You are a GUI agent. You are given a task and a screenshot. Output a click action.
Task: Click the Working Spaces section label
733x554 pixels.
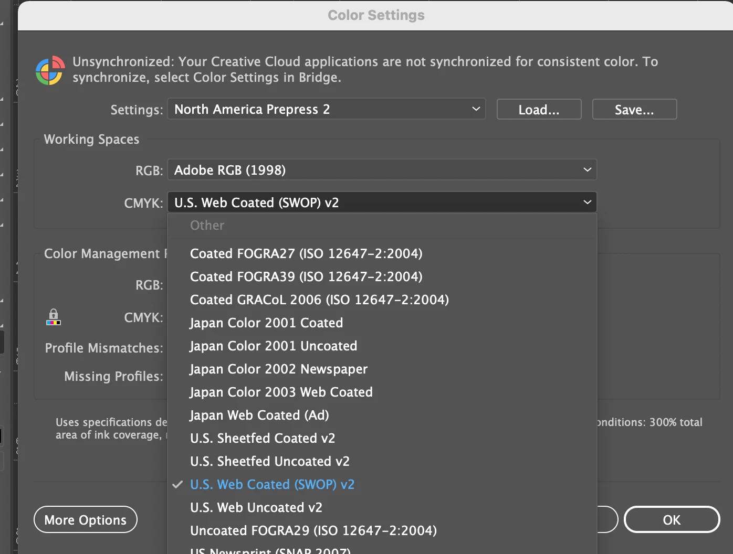[92, 140]
